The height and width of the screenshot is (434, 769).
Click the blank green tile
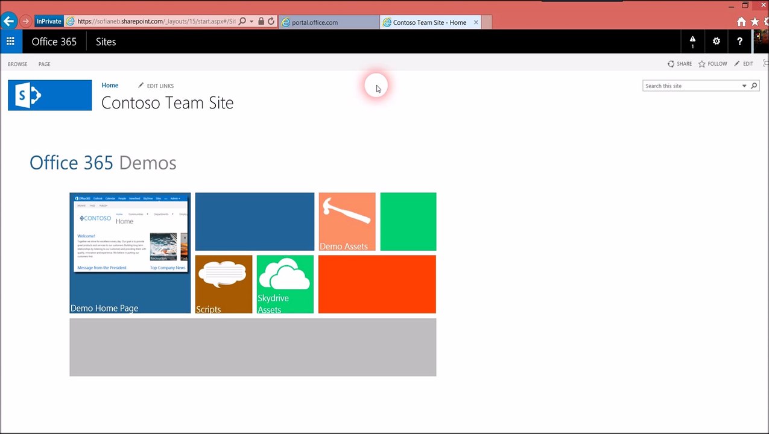click(x=408, y=222)
